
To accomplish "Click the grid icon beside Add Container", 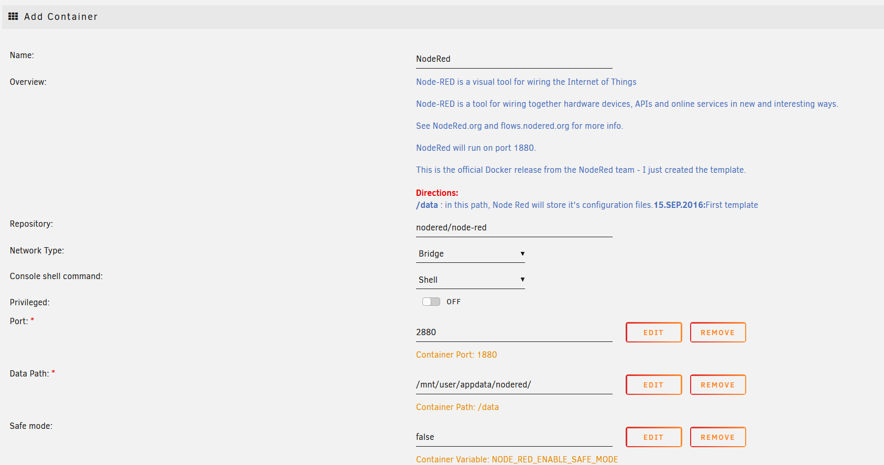I will (13, 17).
